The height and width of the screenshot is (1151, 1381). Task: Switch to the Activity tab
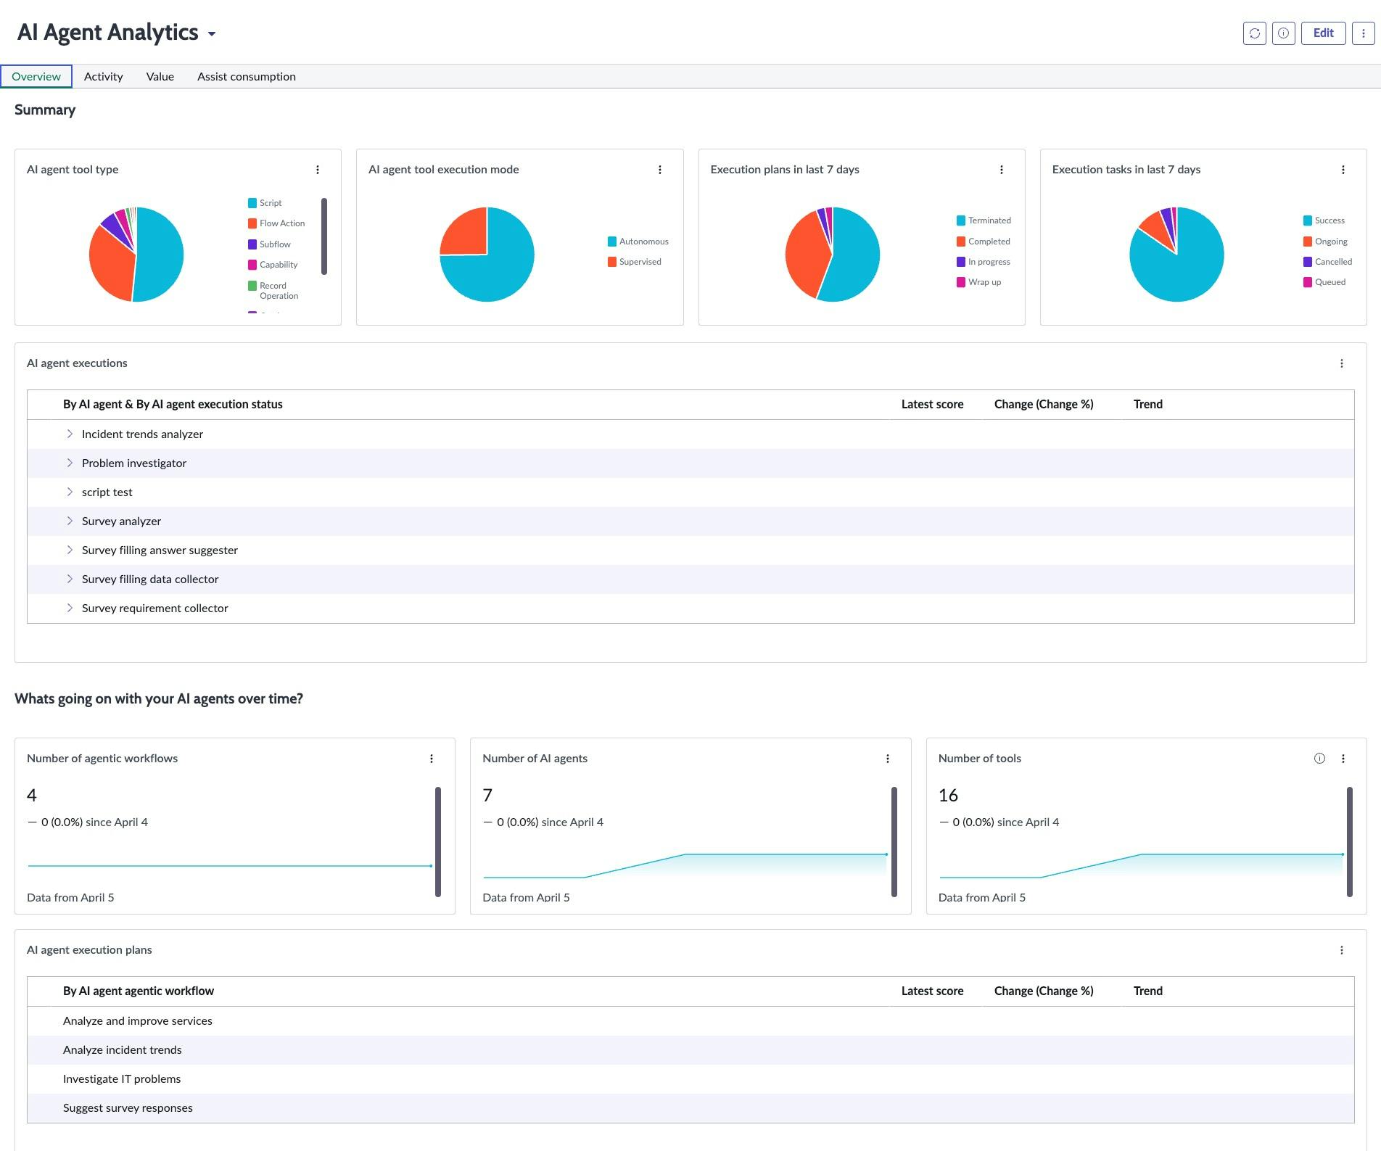[103, 76]
